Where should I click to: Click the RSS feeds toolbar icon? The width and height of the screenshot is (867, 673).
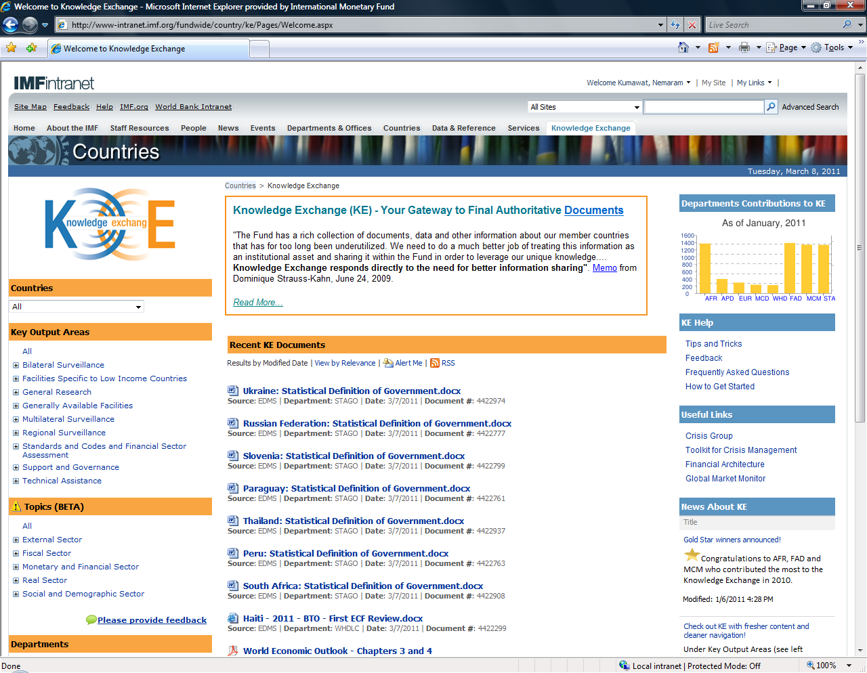tap(713, 47)
